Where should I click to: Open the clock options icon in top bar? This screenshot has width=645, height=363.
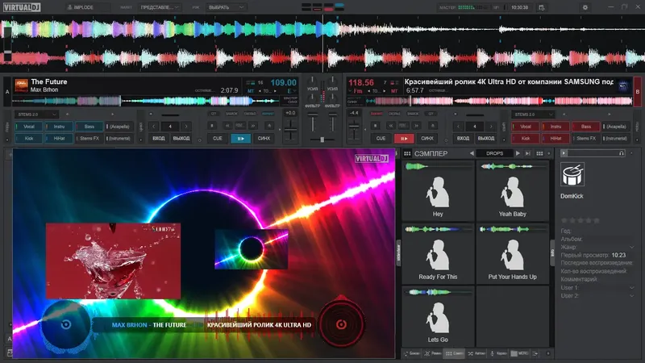click(541, 7)
